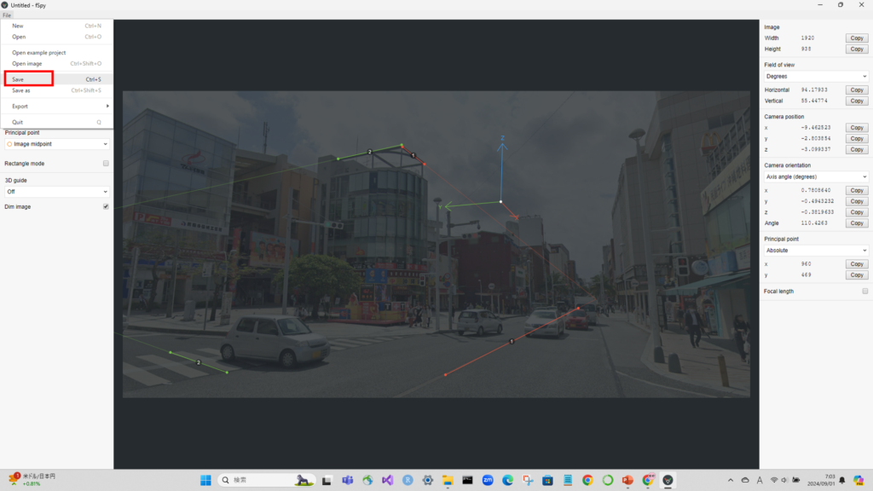Click the blue Z axis arrow tip

(x=502, y=144)
